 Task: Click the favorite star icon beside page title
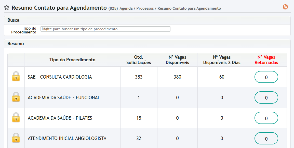point(7,8)
